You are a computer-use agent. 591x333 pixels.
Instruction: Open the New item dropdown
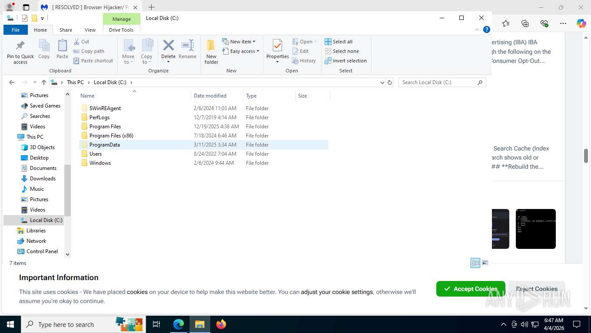239,42
